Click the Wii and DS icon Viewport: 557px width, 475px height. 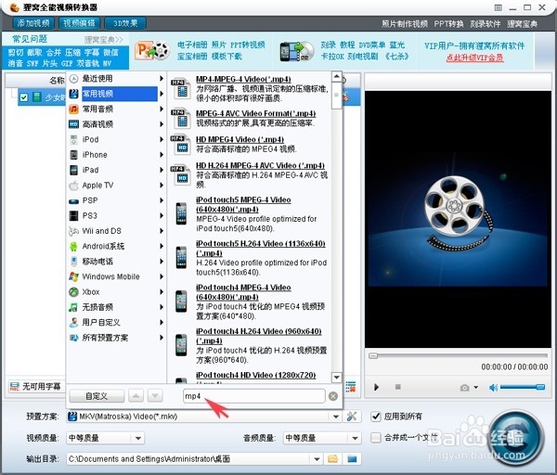pyautogui.click(x=73, y=231)
